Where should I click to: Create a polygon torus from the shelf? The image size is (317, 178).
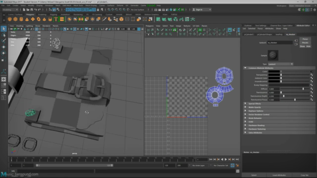pos(39,19)
